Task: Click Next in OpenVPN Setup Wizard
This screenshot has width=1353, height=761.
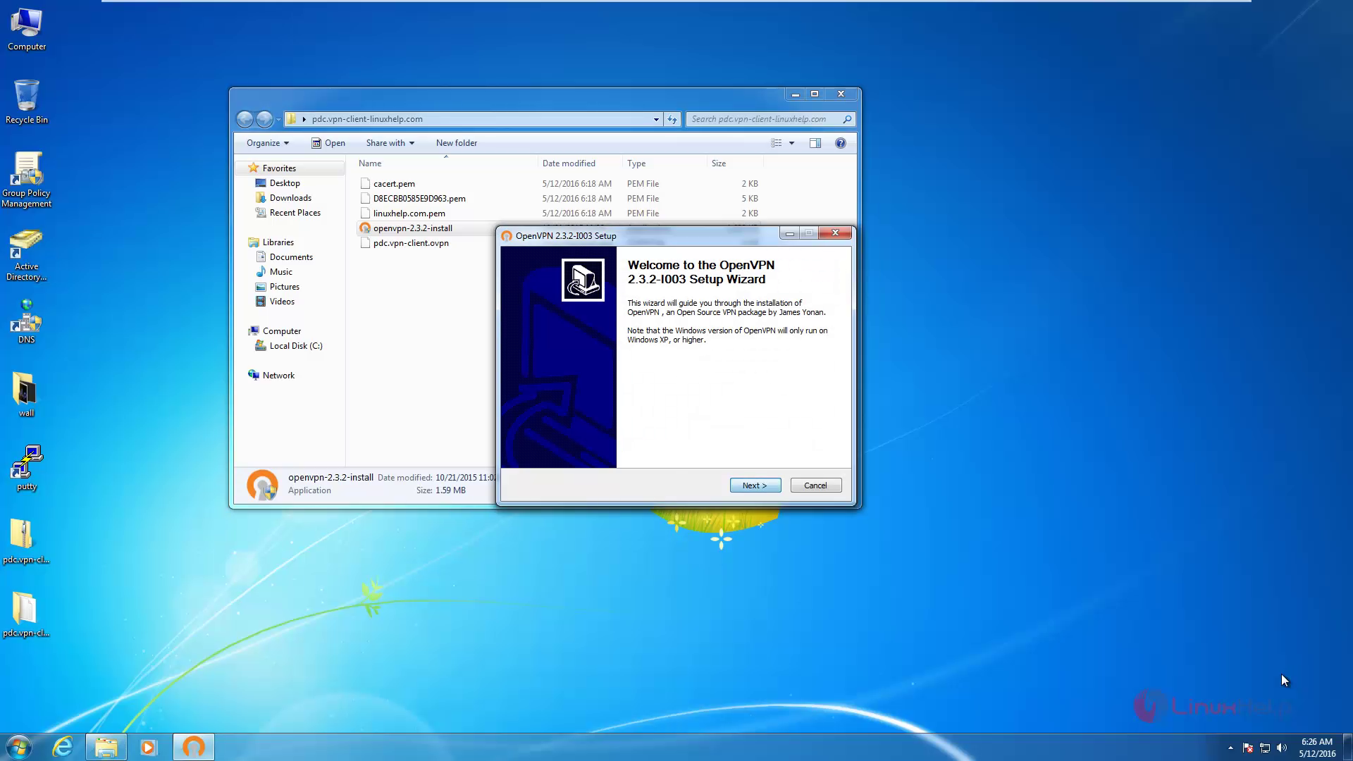Action: click(755, 485)
